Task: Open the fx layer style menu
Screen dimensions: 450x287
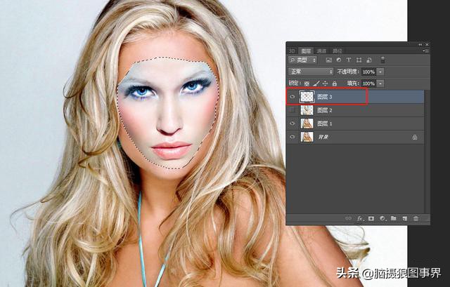Action: [360, 218]
